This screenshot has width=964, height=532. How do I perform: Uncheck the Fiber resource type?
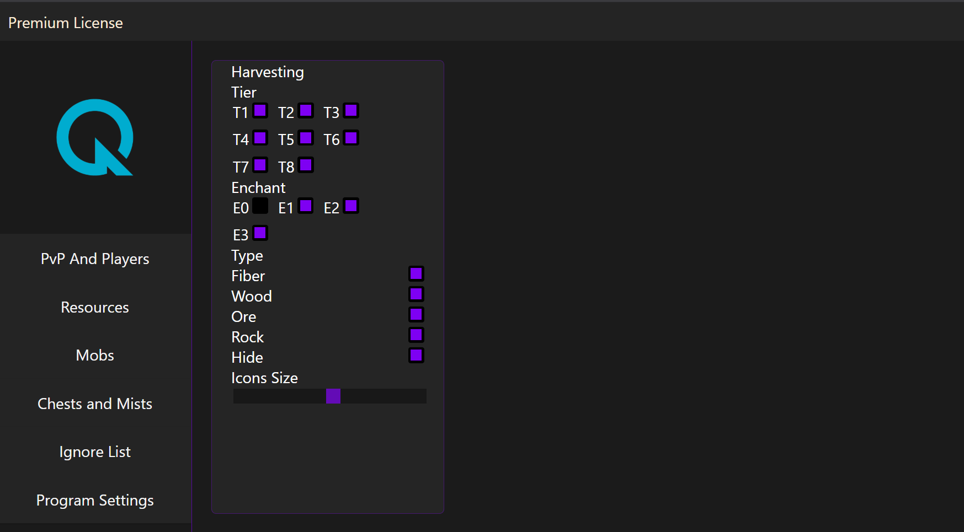tap(416, 274)
